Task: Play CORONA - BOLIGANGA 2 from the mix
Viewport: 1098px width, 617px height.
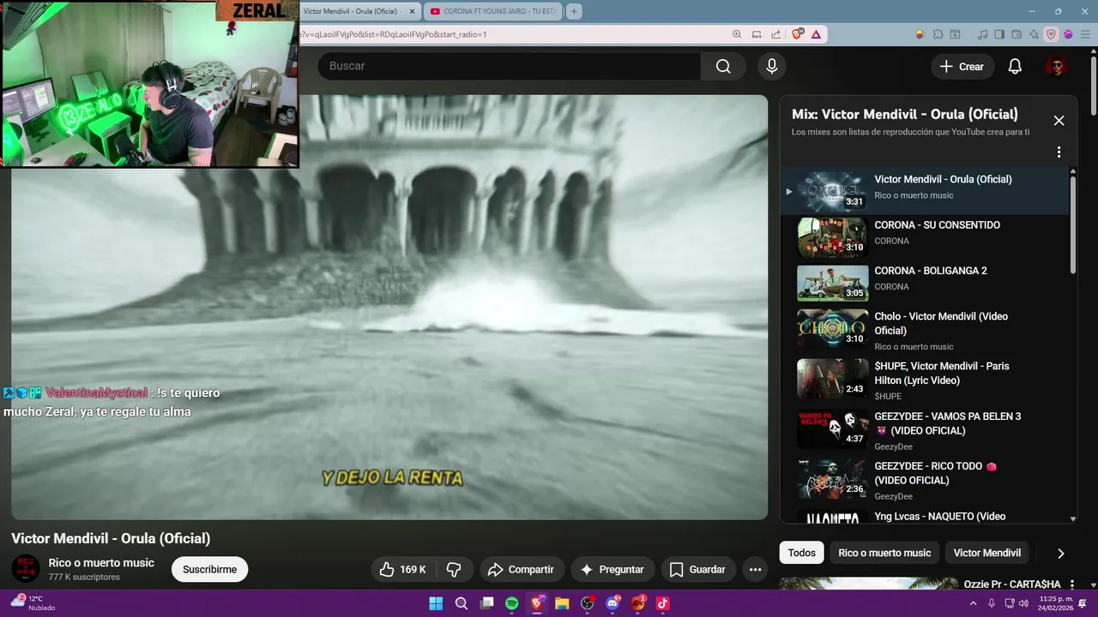Action: tap(925, 283)
